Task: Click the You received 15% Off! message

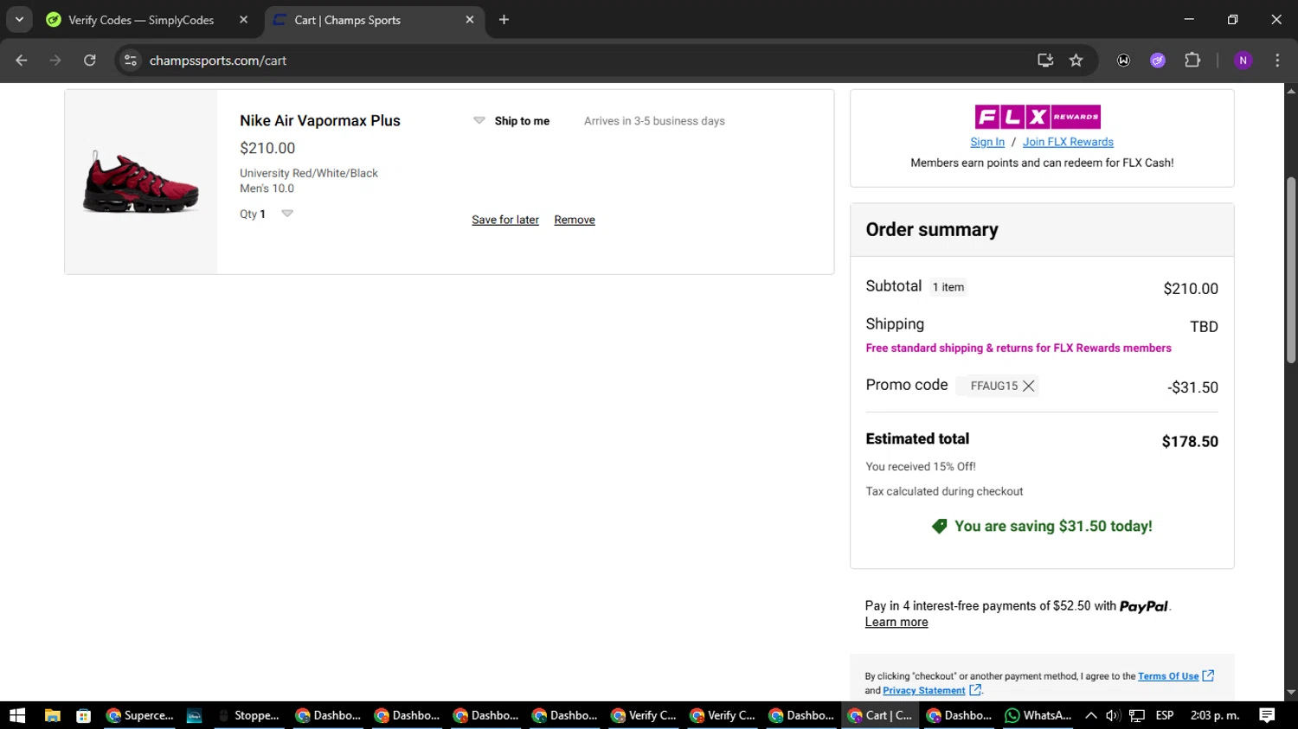Action: click(x=921, y=467)
